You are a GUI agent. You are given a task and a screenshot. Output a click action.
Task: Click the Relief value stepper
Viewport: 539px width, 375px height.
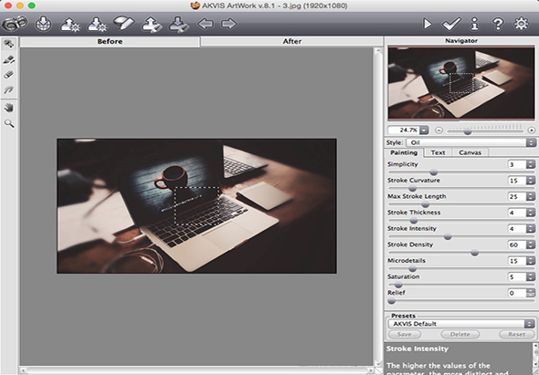point(531,293)
